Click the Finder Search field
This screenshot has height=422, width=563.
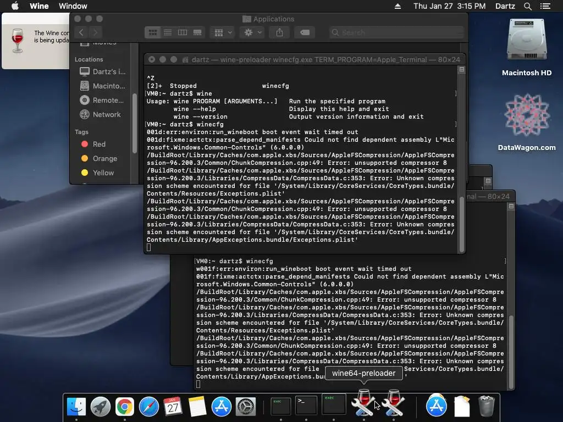(397, 32)
